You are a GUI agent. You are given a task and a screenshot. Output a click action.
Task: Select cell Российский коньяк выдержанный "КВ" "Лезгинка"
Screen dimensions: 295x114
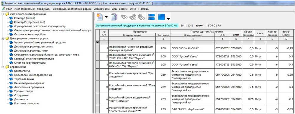click(132, 99)
